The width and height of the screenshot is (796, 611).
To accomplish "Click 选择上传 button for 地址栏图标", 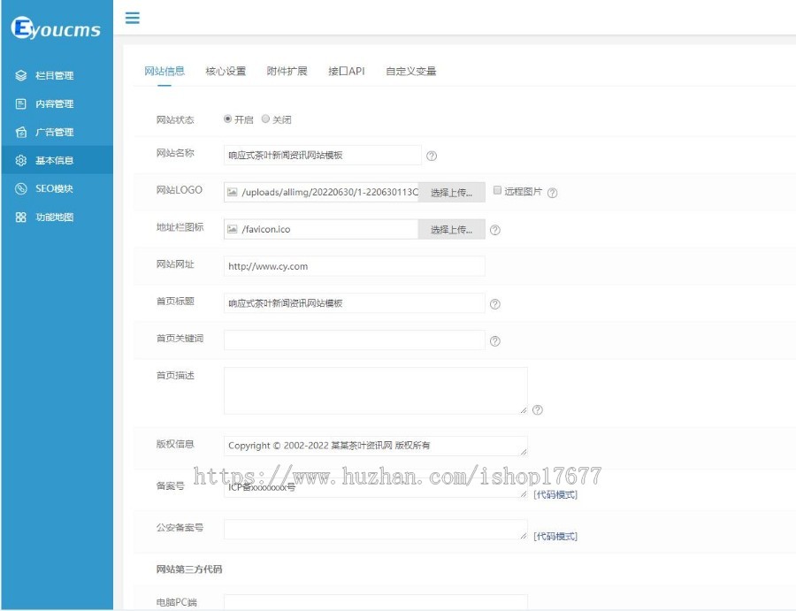I will pos(451,229).
